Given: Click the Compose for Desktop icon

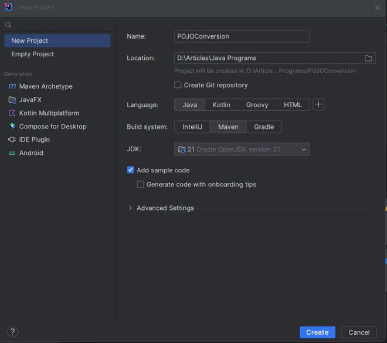Looking at the screenshot, I should click(12, 126).
